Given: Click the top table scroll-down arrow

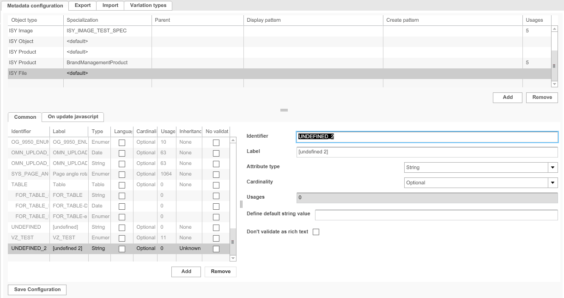Looking at the screenshot, I should pos(555,84).
